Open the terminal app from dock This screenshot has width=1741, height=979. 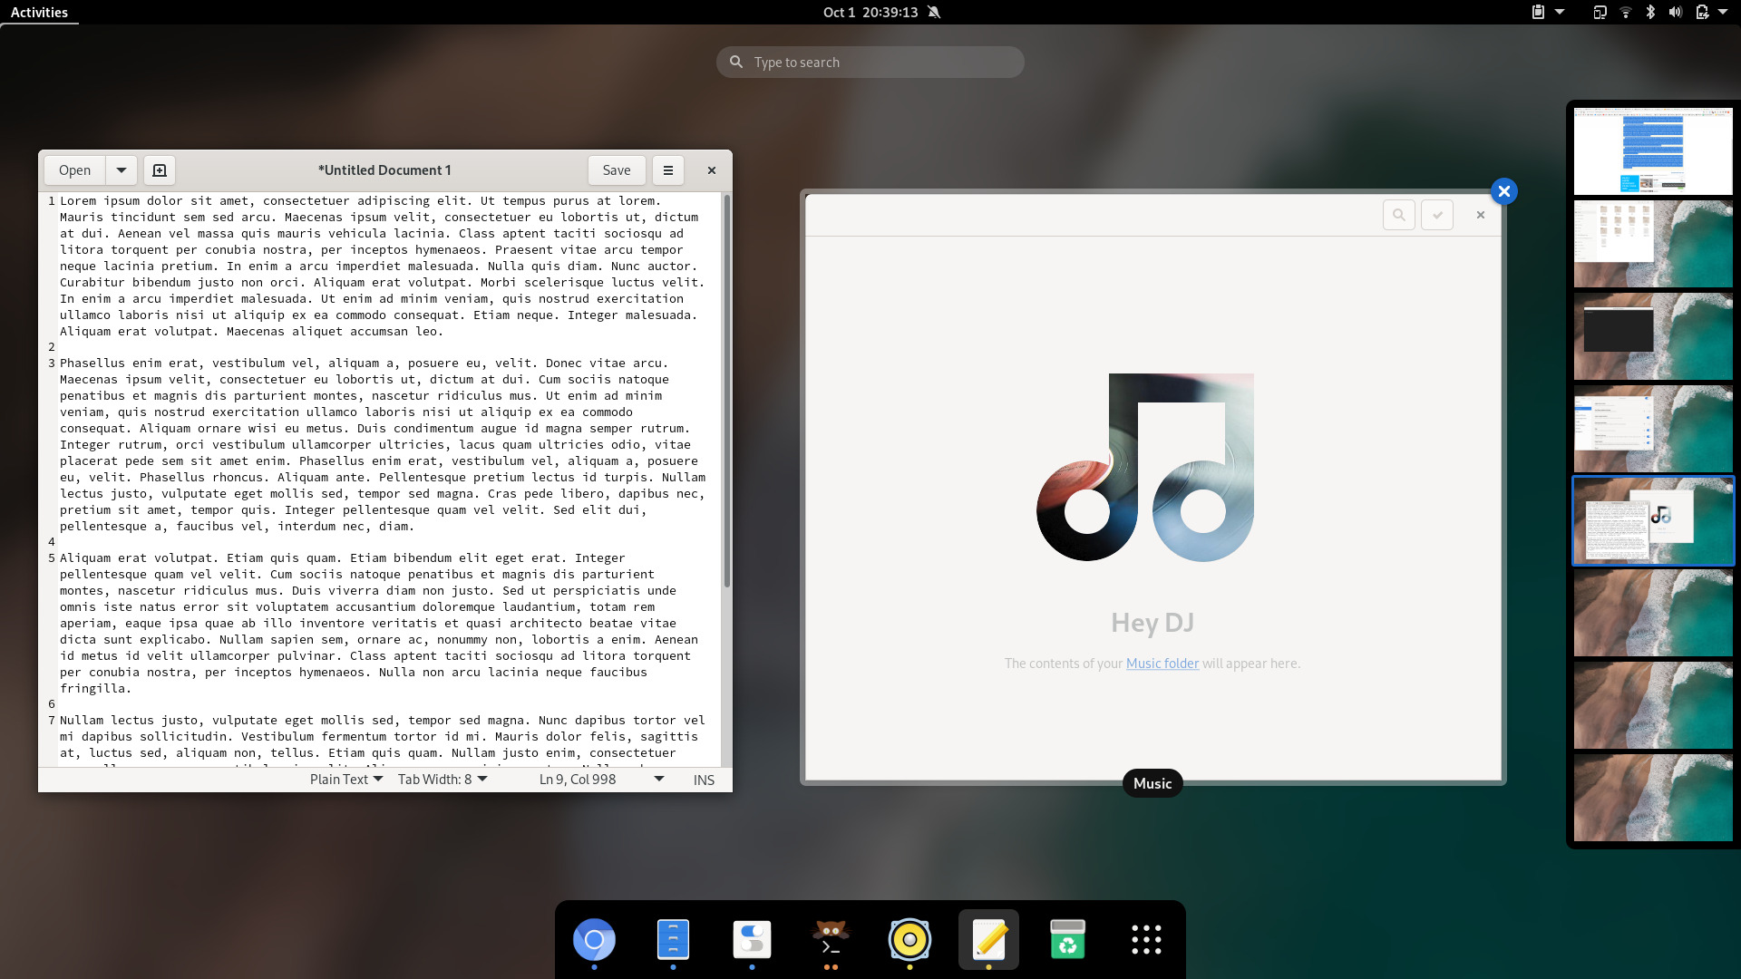[830, 939]
